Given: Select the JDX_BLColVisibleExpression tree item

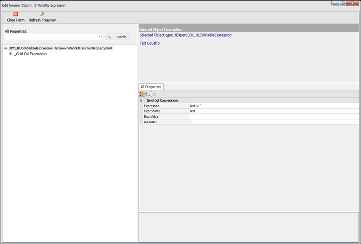Looking at the screenshot, I should [61, 48].
